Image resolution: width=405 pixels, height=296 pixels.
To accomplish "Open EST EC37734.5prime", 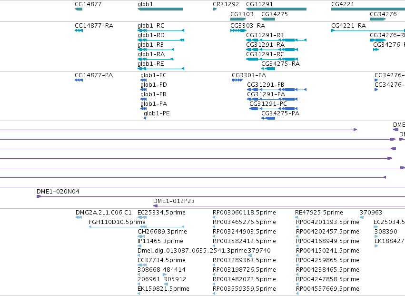I will click(161, 261).
